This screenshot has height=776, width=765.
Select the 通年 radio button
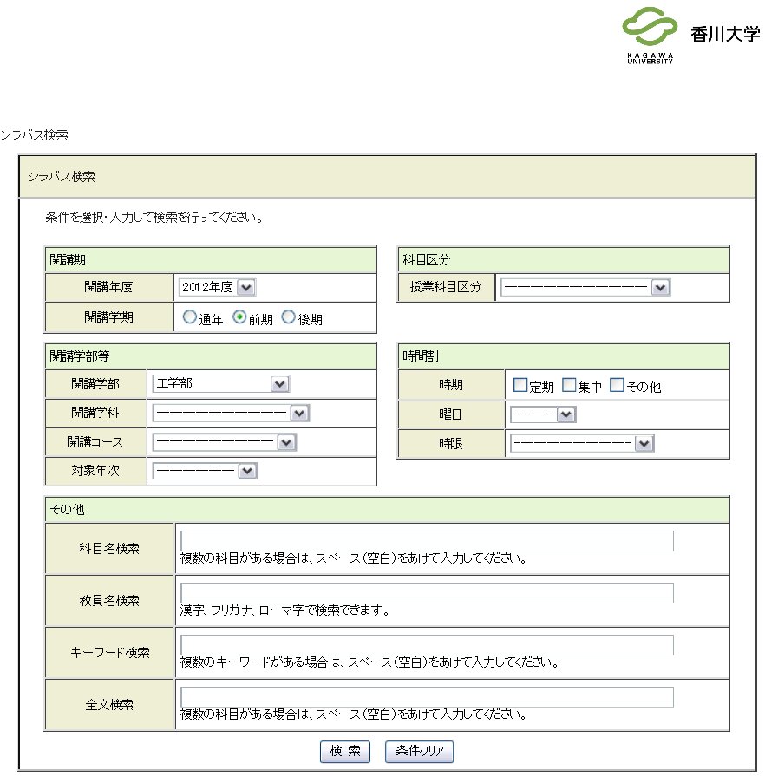click(189, 317)
